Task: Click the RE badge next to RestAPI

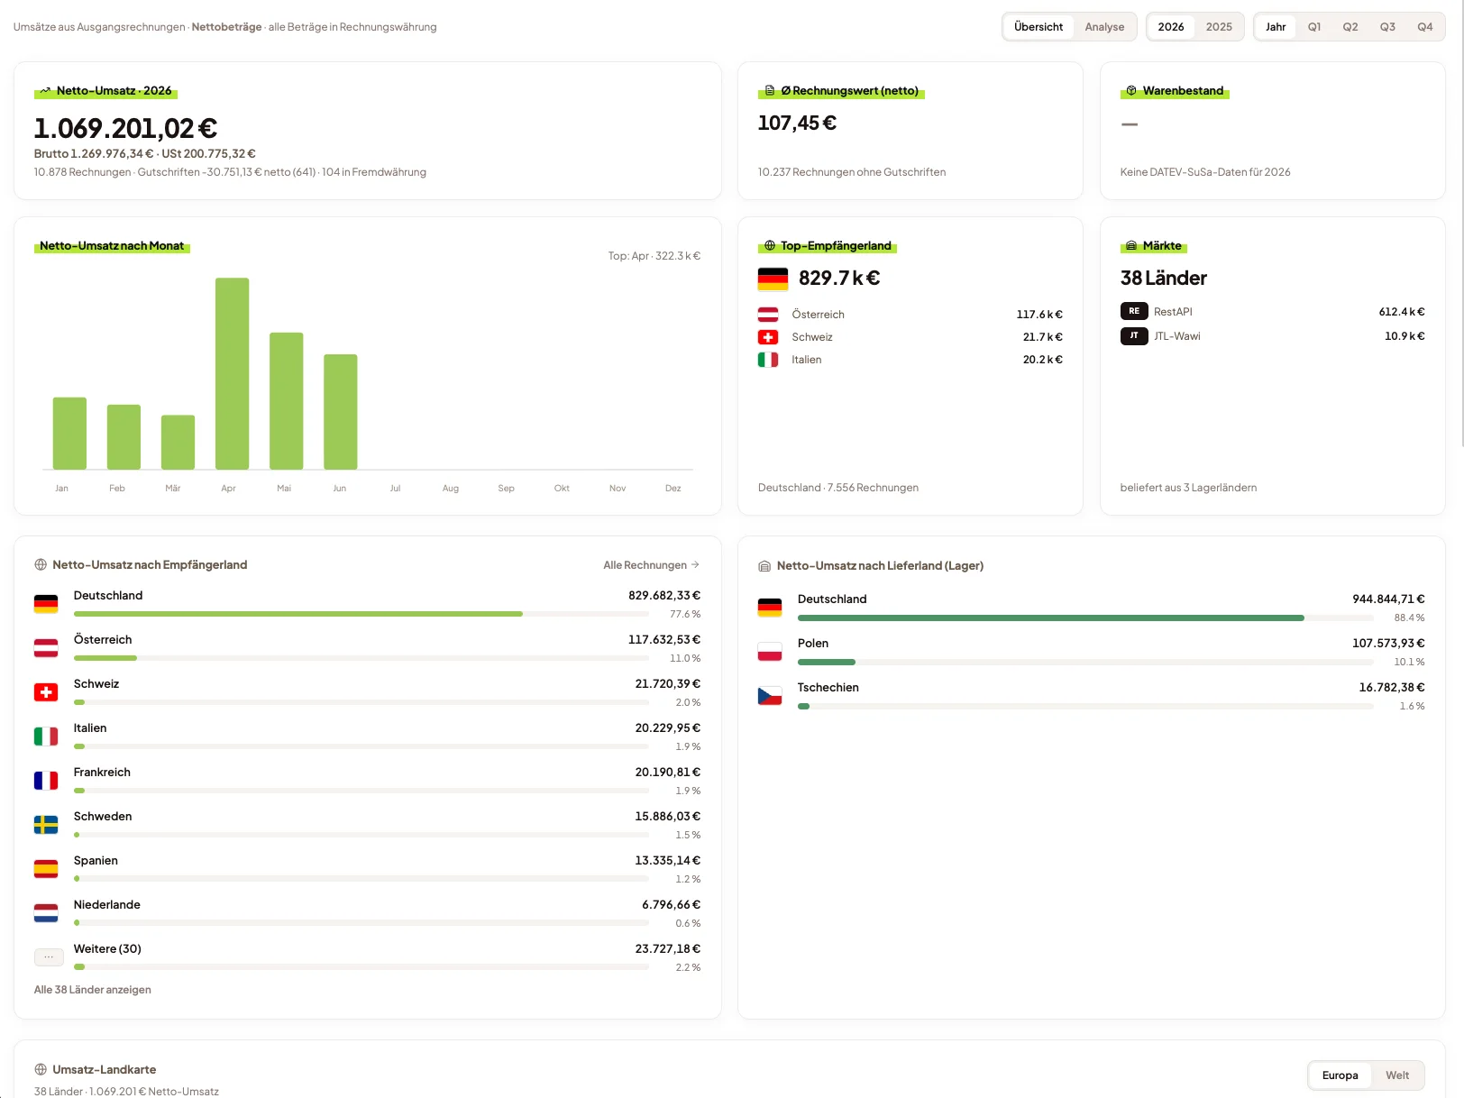Action: [x=1134, y=312]
